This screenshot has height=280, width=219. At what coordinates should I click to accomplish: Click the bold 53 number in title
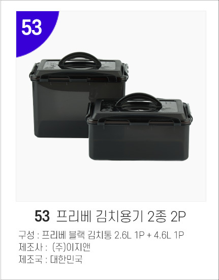[42, 216]
